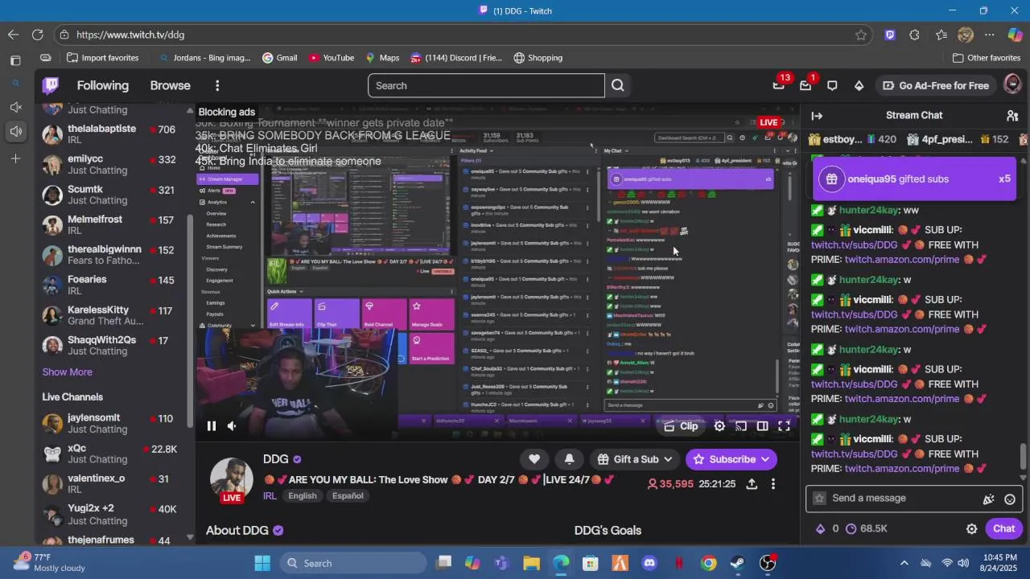Open the xQc channel in Live Channels

[111, 454]
